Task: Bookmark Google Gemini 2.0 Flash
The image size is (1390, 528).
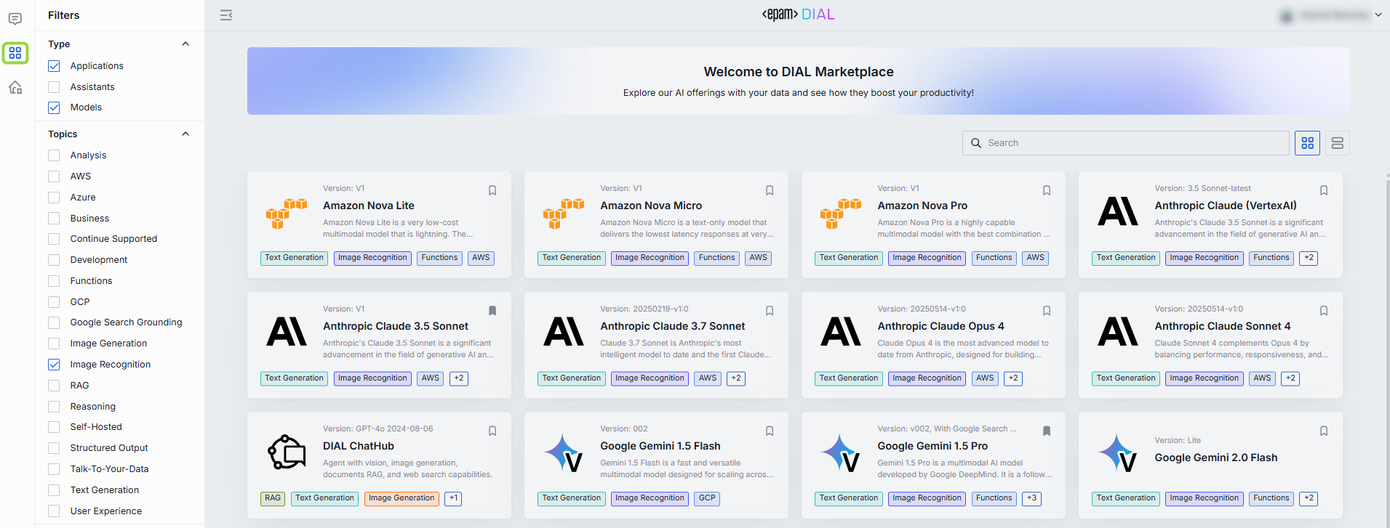Action: coord(1324,431)
